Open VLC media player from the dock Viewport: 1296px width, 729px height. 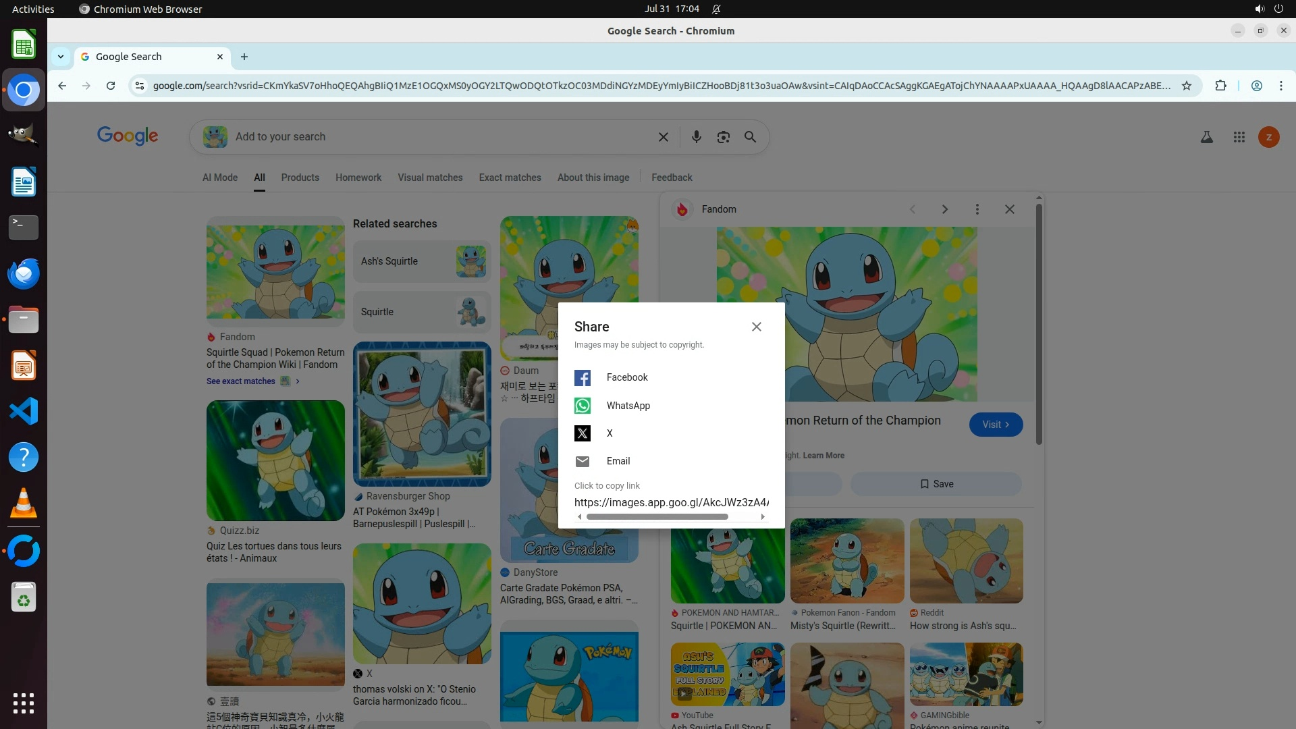pos(24,504)
